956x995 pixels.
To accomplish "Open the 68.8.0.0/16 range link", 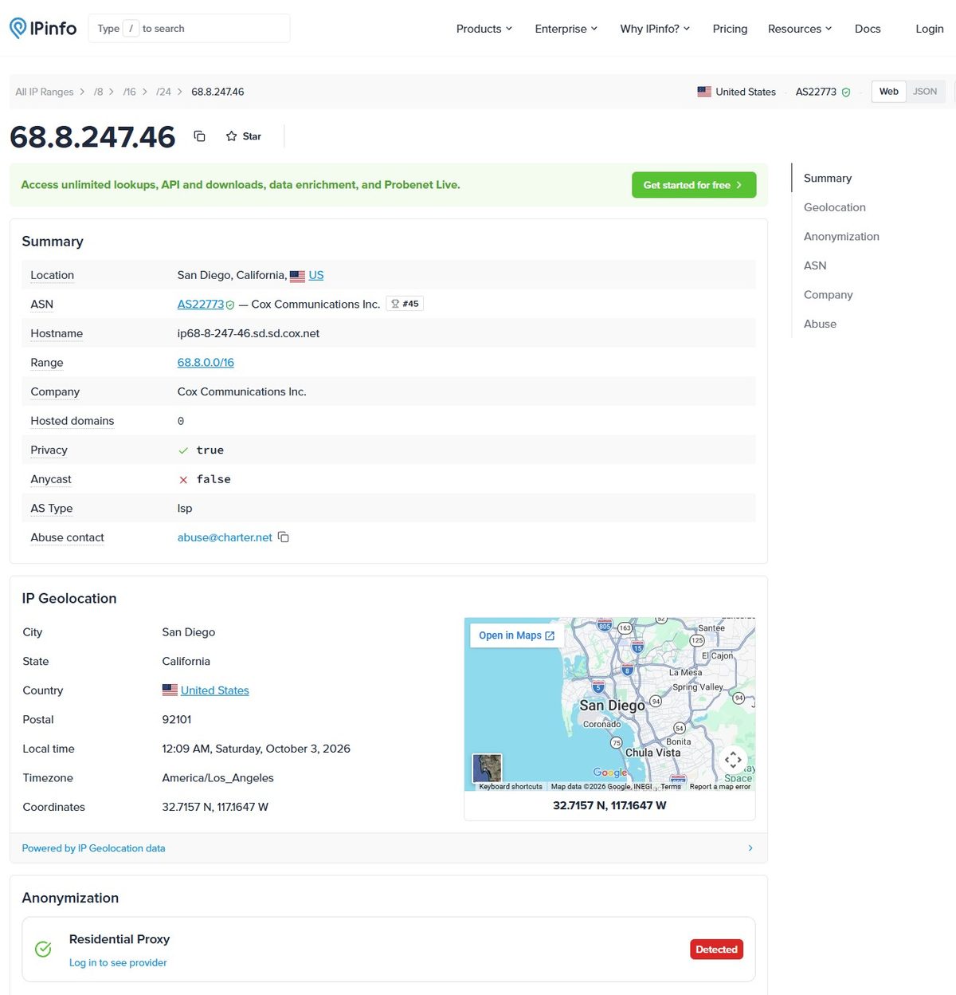I will pos(206,363).
